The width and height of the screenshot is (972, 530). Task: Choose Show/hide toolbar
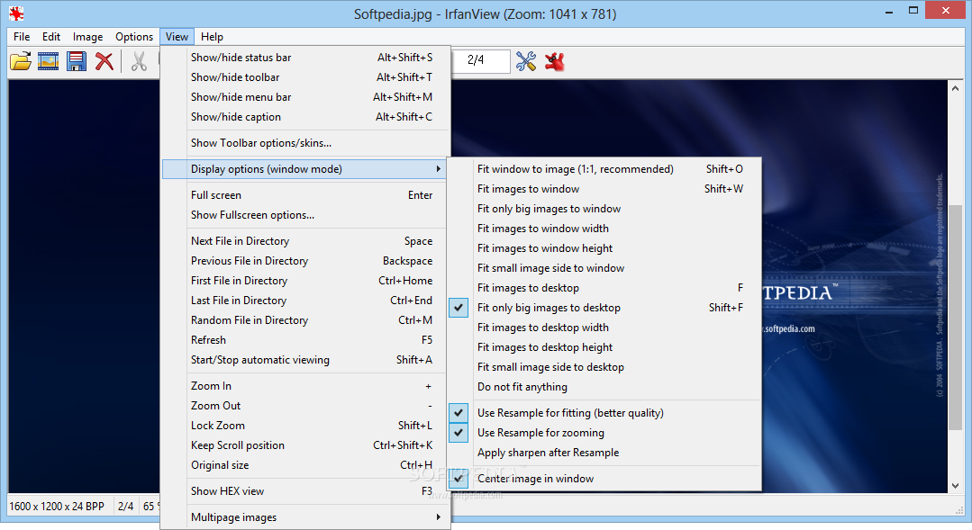(304, 77)
